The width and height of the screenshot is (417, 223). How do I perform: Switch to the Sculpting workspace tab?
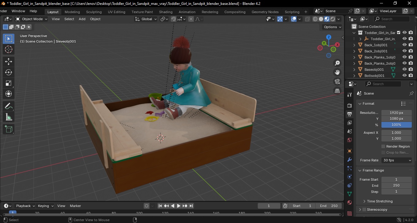pos(94,12)
